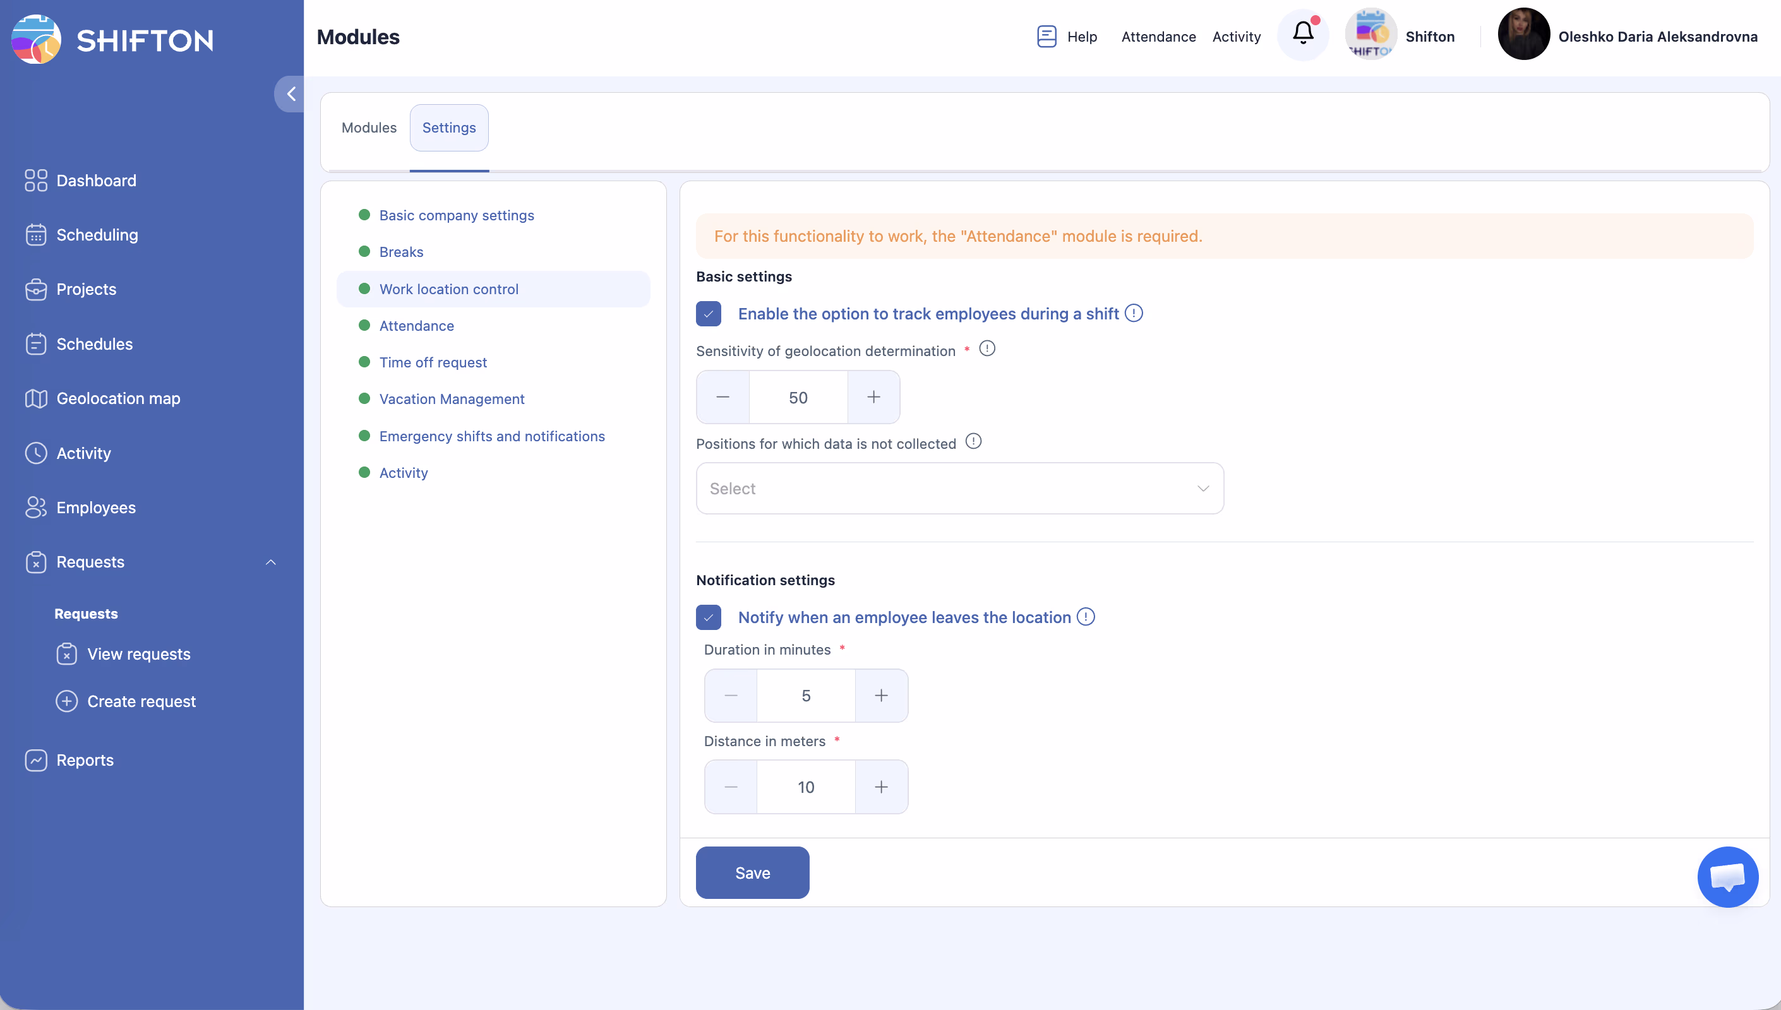The height and width of the screenshot is (1010, 1781).
Task: Click the Distance in meters value field
Action: [x=805, y=787]
